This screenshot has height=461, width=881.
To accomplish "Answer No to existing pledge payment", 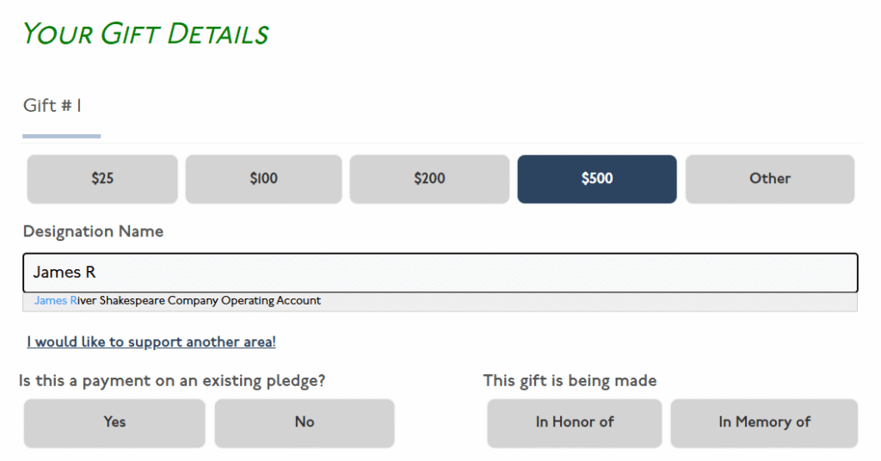I will [x=305, y=422].
